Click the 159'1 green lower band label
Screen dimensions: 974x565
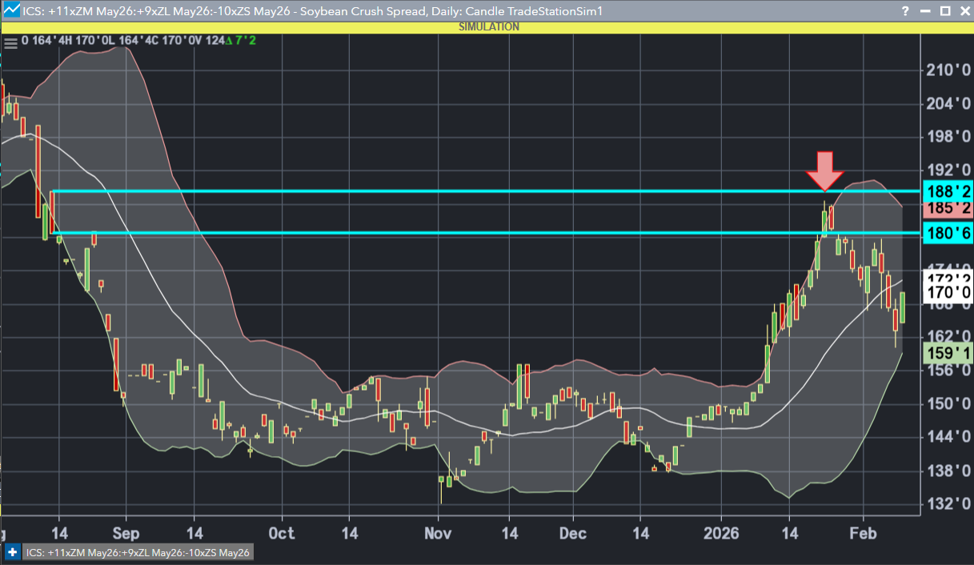pyautogui.click(x=948, y=353)
